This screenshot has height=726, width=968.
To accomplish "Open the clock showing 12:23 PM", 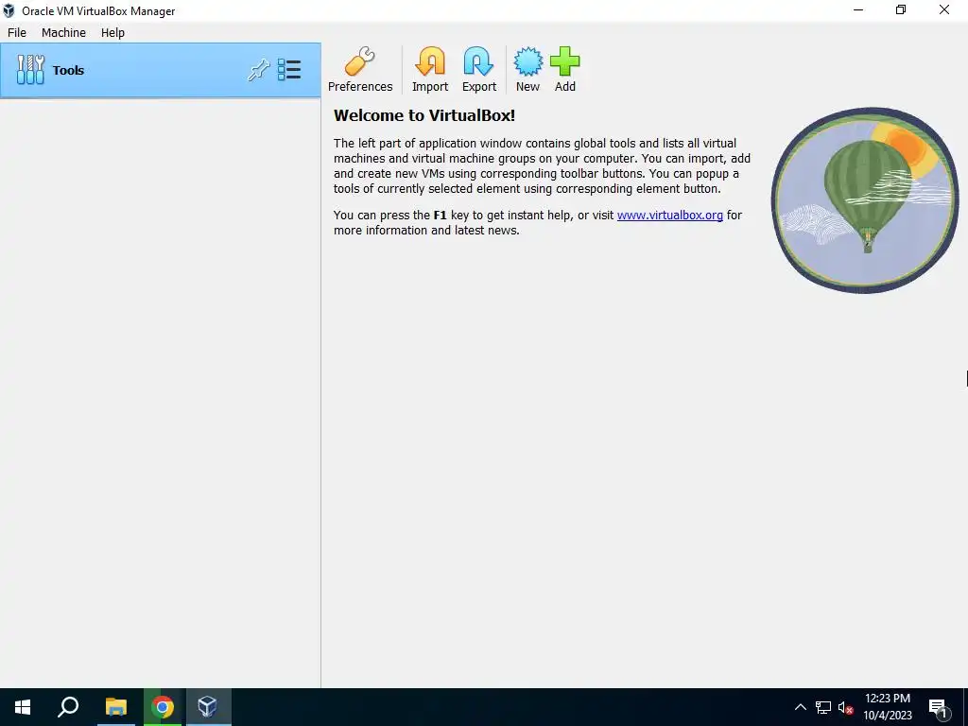I will click(x=887, y=707).
